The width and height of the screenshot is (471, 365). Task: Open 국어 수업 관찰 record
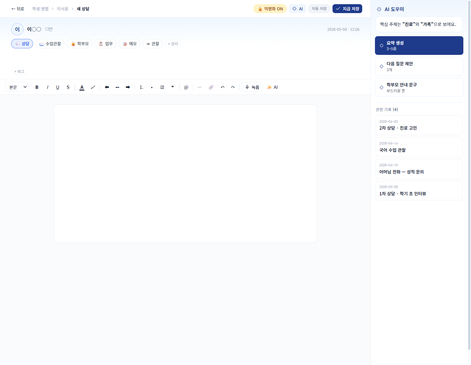point(419,147)
